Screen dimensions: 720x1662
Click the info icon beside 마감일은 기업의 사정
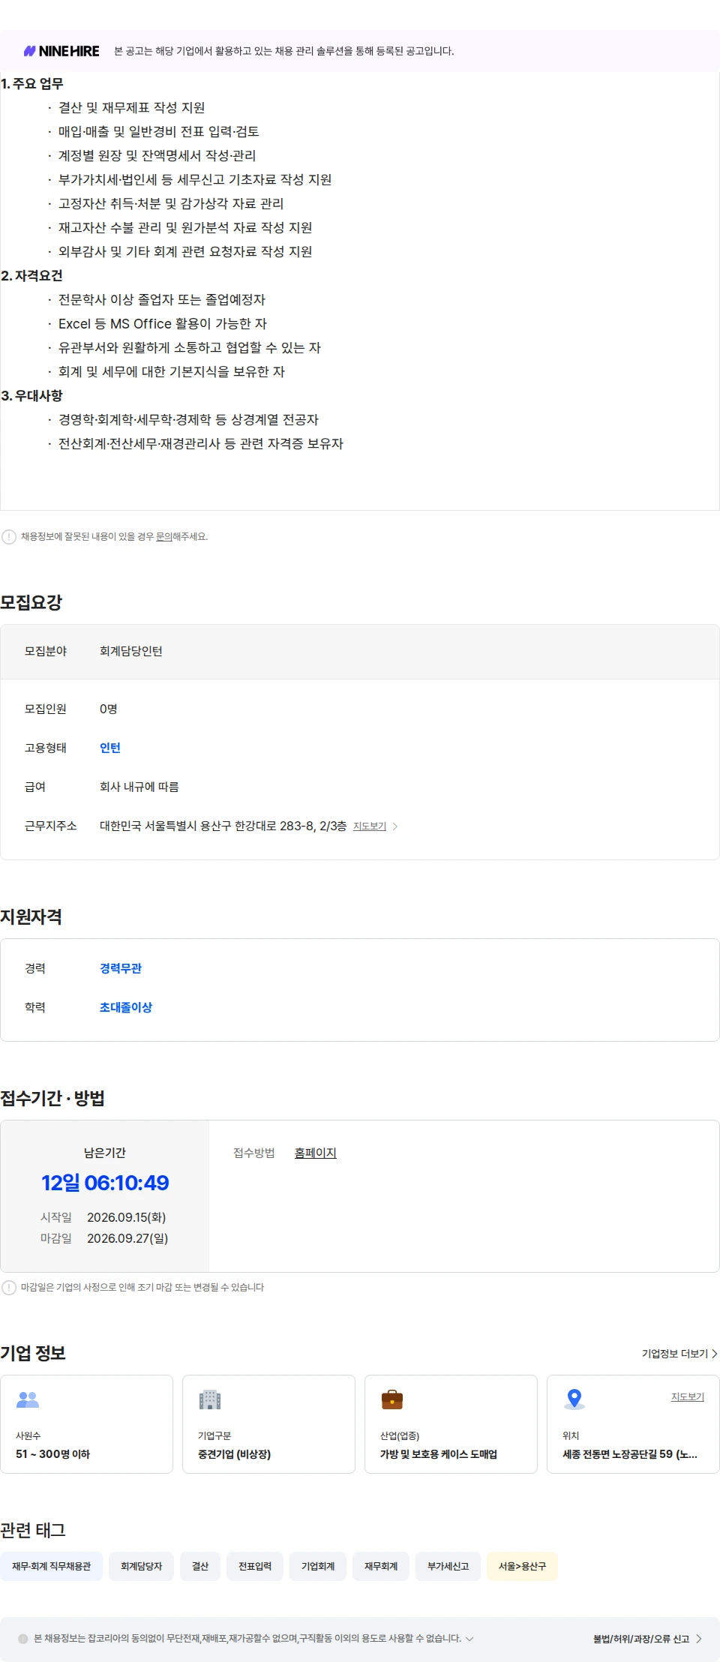pyautogui.click(x=9, y=1288)
